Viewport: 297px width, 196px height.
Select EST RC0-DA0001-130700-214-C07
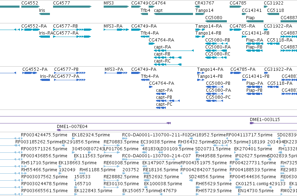tap(156, 156)
